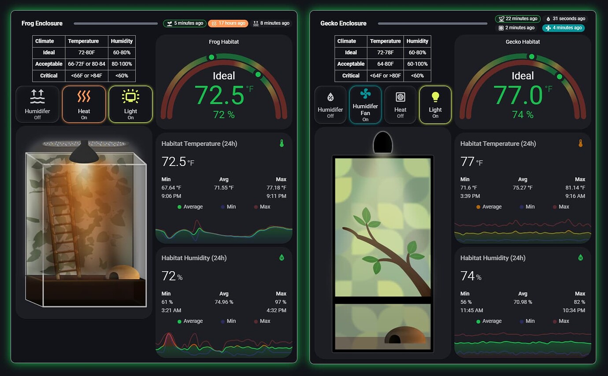
Task: Click Gecko temperature avg value 75.27 °F
Action: [523, 188]
